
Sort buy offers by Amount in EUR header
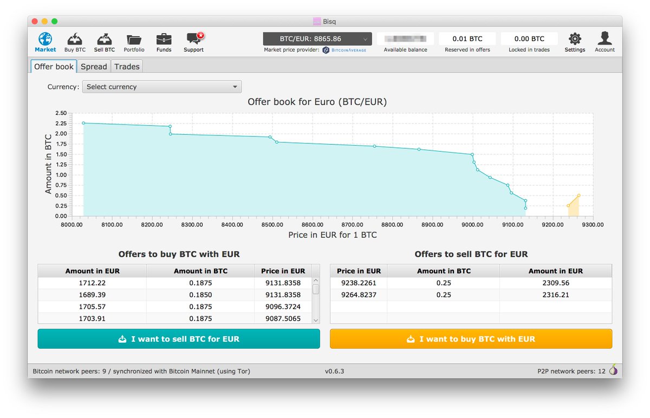[92, 271]
